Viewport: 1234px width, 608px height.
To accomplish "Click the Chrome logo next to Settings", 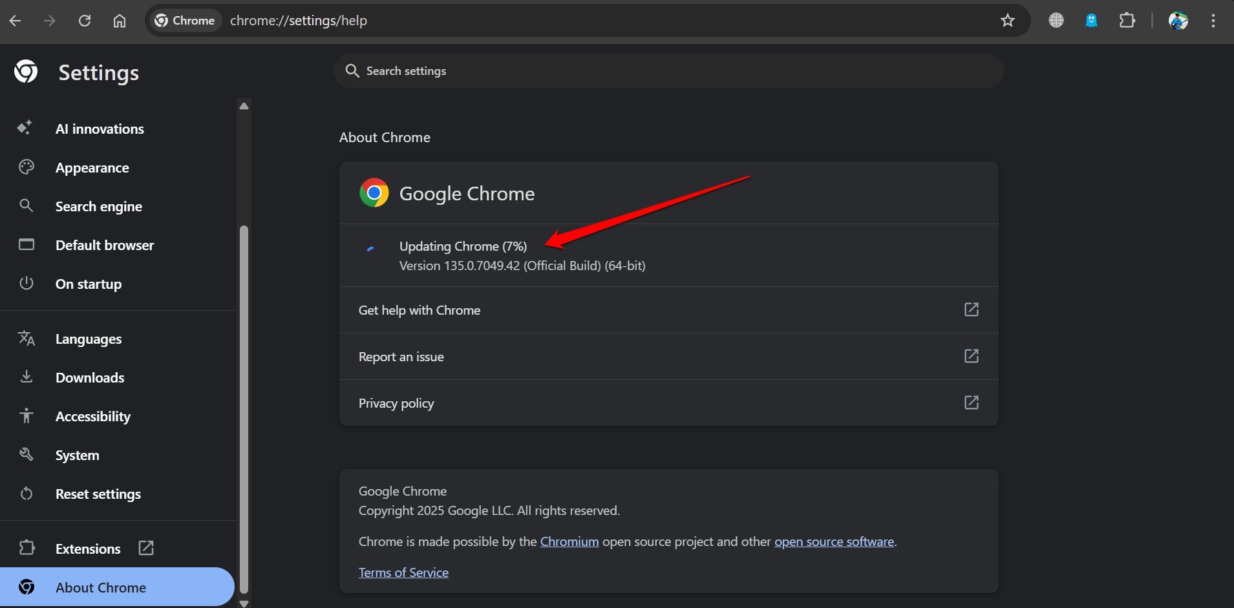I will [25, 72].
